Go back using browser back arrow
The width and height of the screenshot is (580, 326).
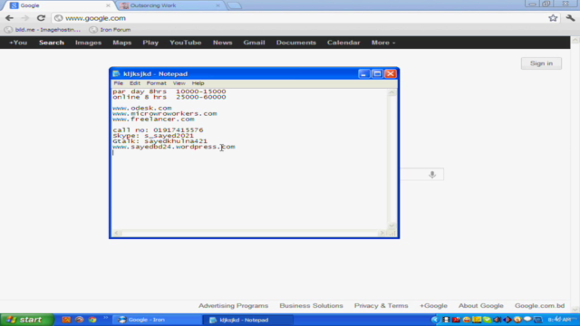(x=9, y=18)
